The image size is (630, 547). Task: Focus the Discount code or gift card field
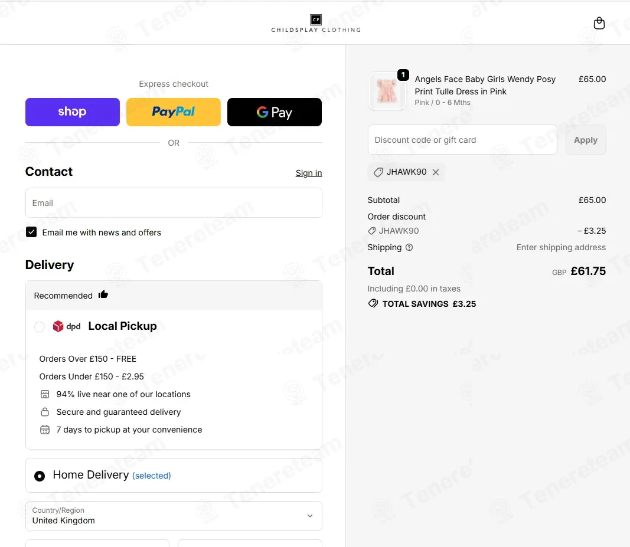pyautogui.click(x=462, y=140)
